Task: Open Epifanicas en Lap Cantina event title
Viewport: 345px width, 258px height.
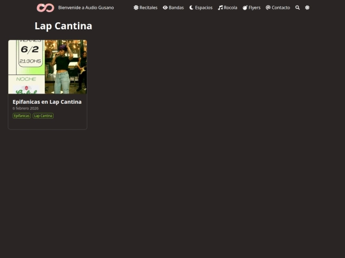Action: coord(47,102)
